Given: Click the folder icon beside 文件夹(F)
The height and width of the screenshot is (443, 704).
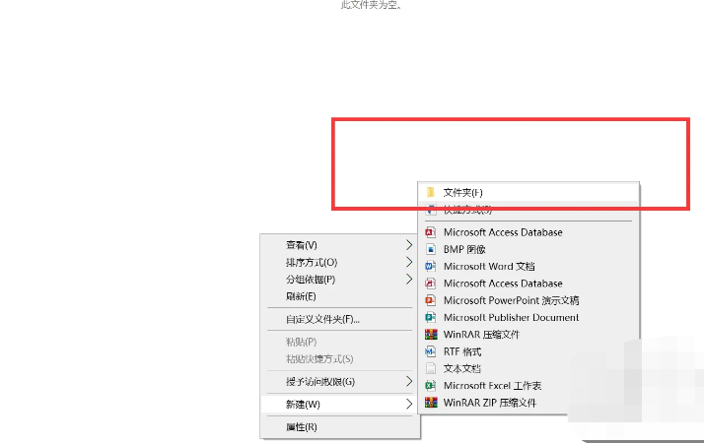Looking at the screenshot, I should pos(431,192).
